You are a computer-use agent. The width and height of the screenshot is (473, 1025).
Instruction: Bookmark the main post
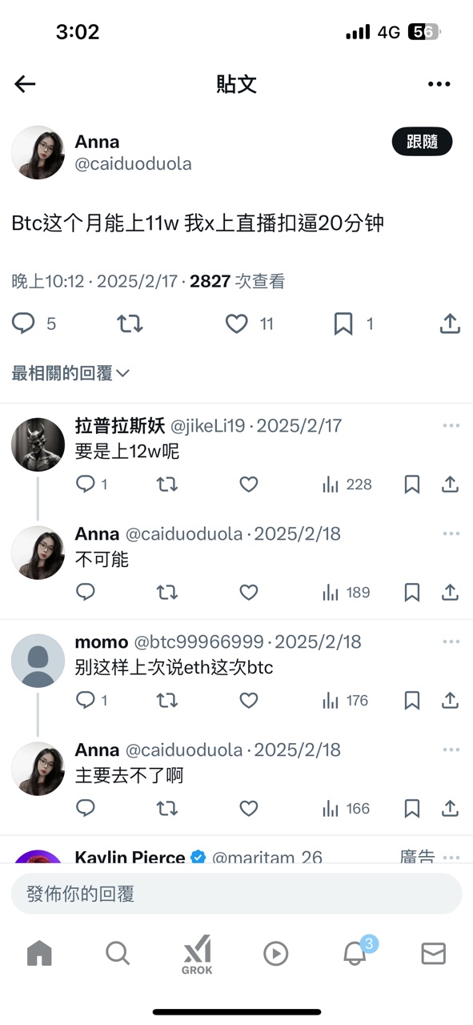(343, 324)
